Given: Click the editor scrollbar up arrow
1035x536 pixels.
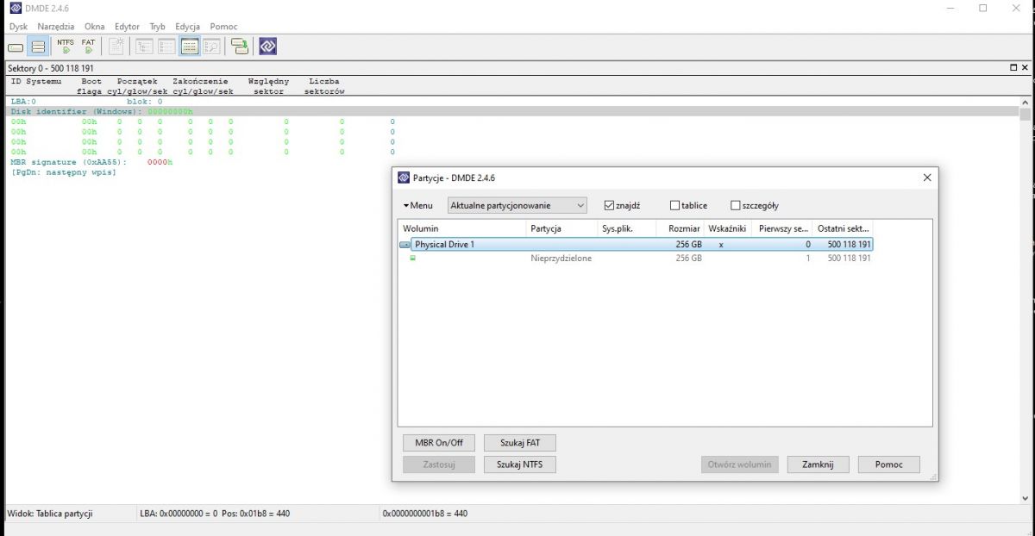Looking at the screenshot, I should [x=1026, y=103].
